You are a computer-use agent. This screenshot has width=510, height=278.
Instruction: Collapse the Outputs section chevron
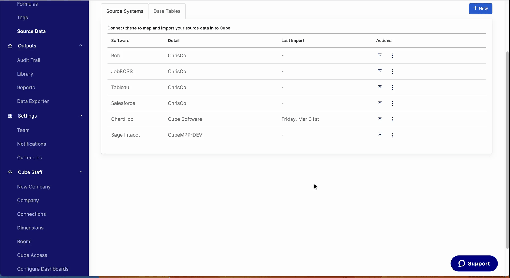tap(81, 45)
